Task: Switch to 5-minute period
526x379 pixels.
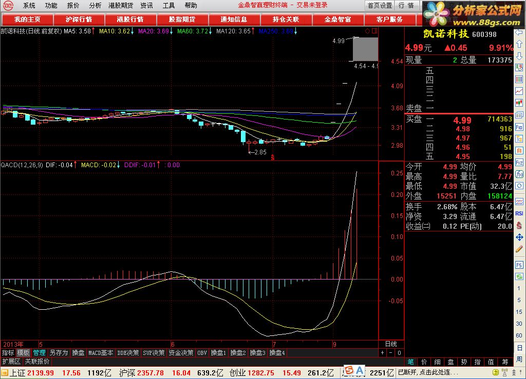Action: coord(519,300)
